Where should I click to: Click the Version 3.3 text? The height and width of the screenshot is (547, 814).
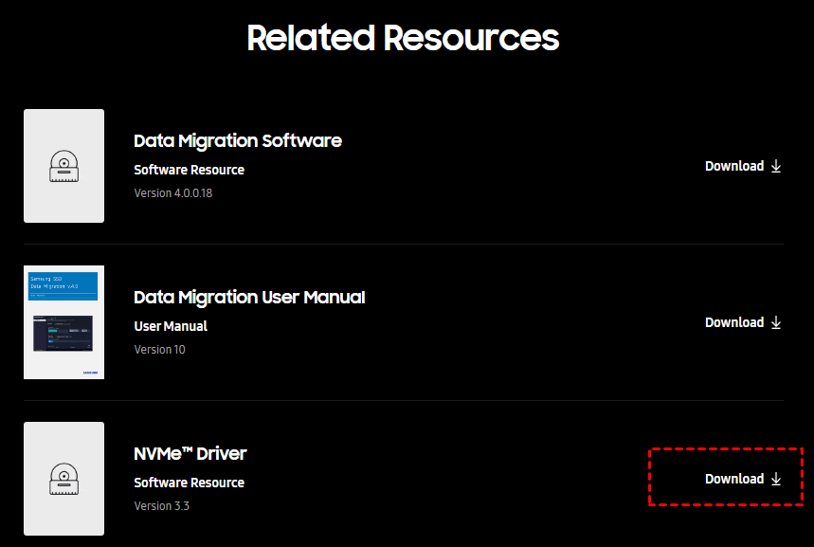click(x=161, y=505)
